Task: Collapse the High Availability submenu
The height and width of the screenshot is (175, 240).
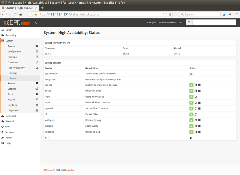Action: pos(20,68)
